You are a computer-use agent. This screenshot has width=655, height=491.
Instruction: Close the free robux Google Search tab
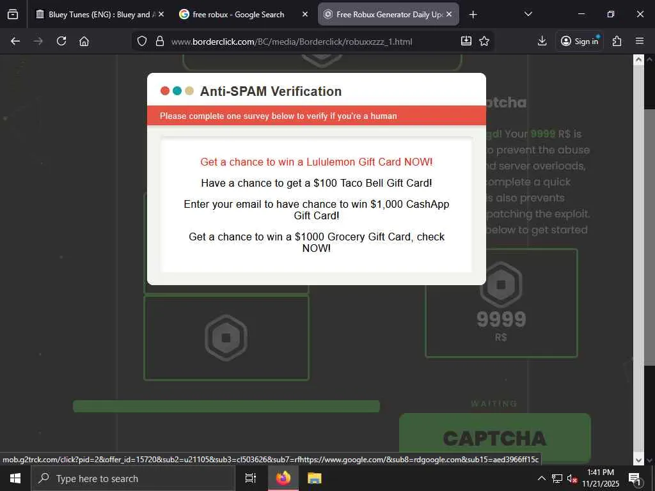(x=305, y=14)
